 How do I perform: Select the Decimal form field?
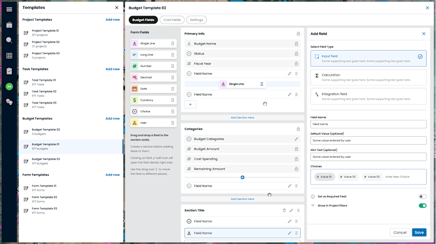click(154, 77)
